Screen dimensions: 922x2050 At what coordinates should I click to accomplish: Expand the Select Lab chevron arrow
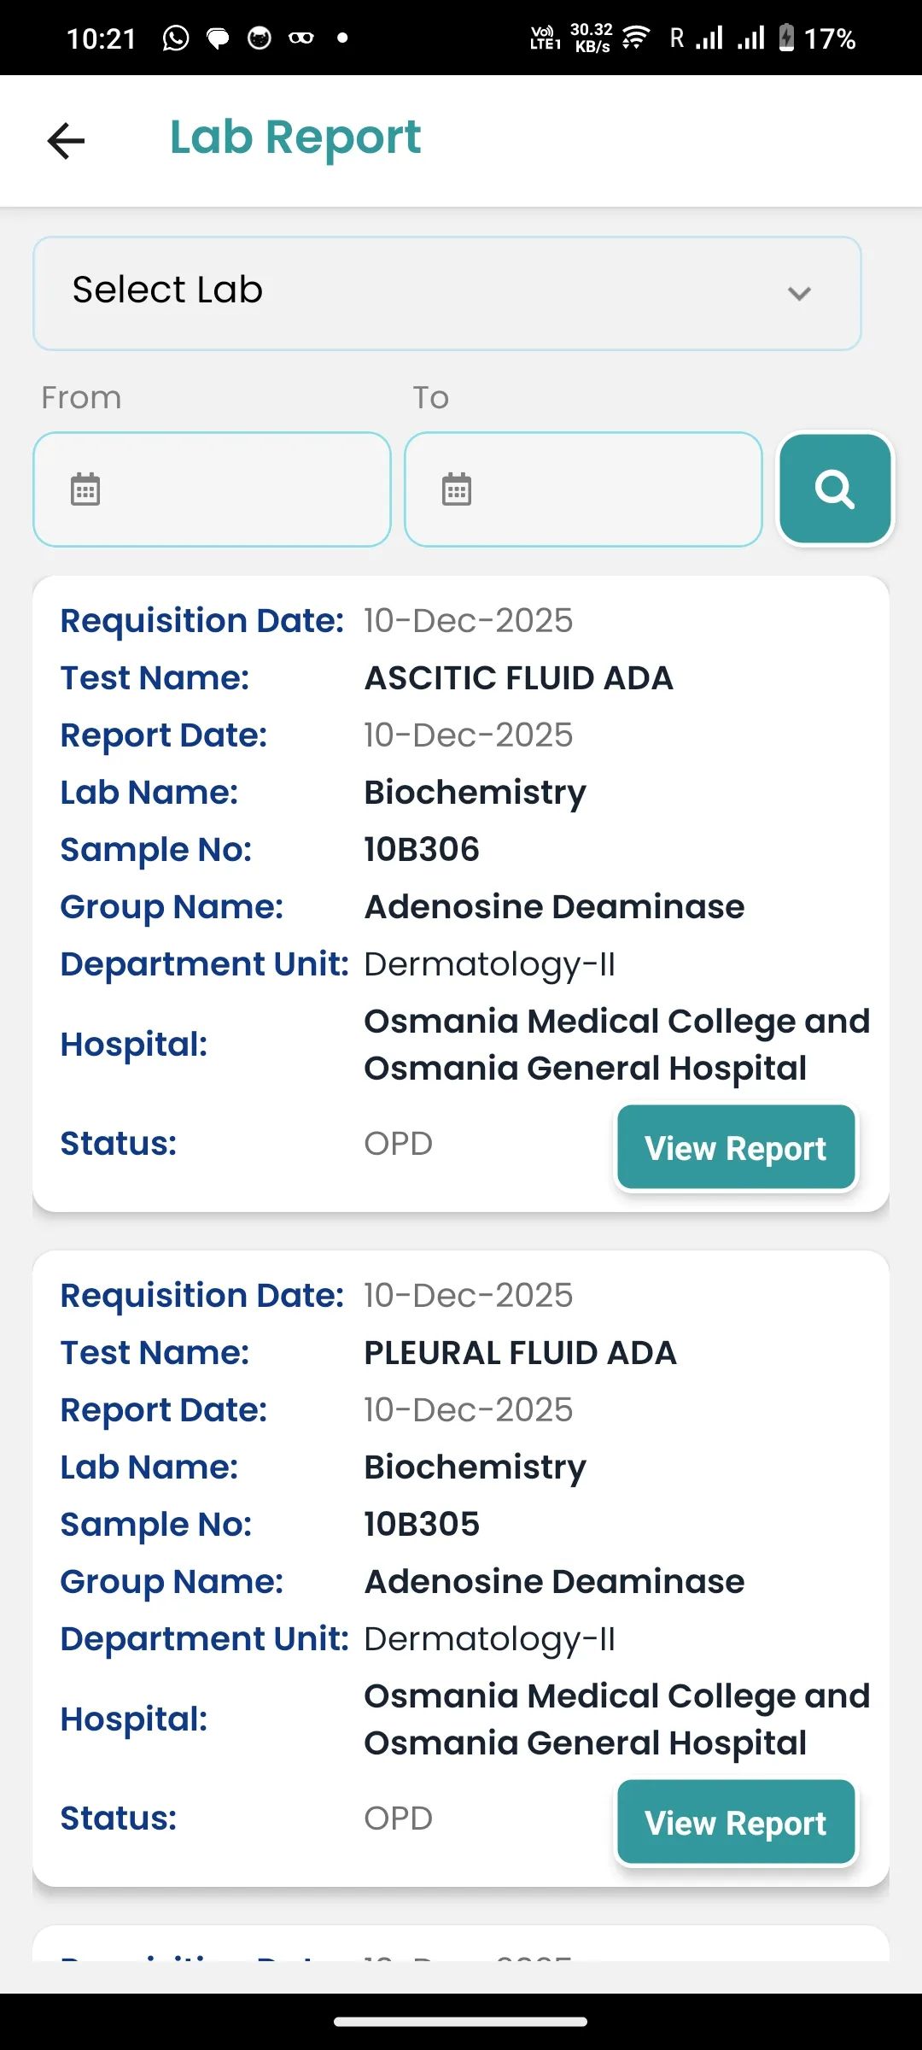(799, 294)
